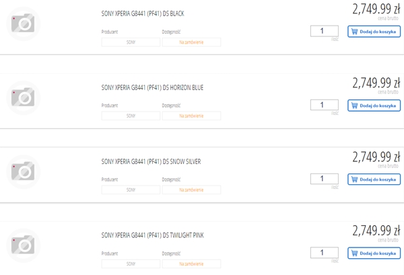Open the SONY XPERIA G8441 DS HORIZON BLUE title
Image resolution: width=404 pixels, height=275 pixels.
[152, 87]
